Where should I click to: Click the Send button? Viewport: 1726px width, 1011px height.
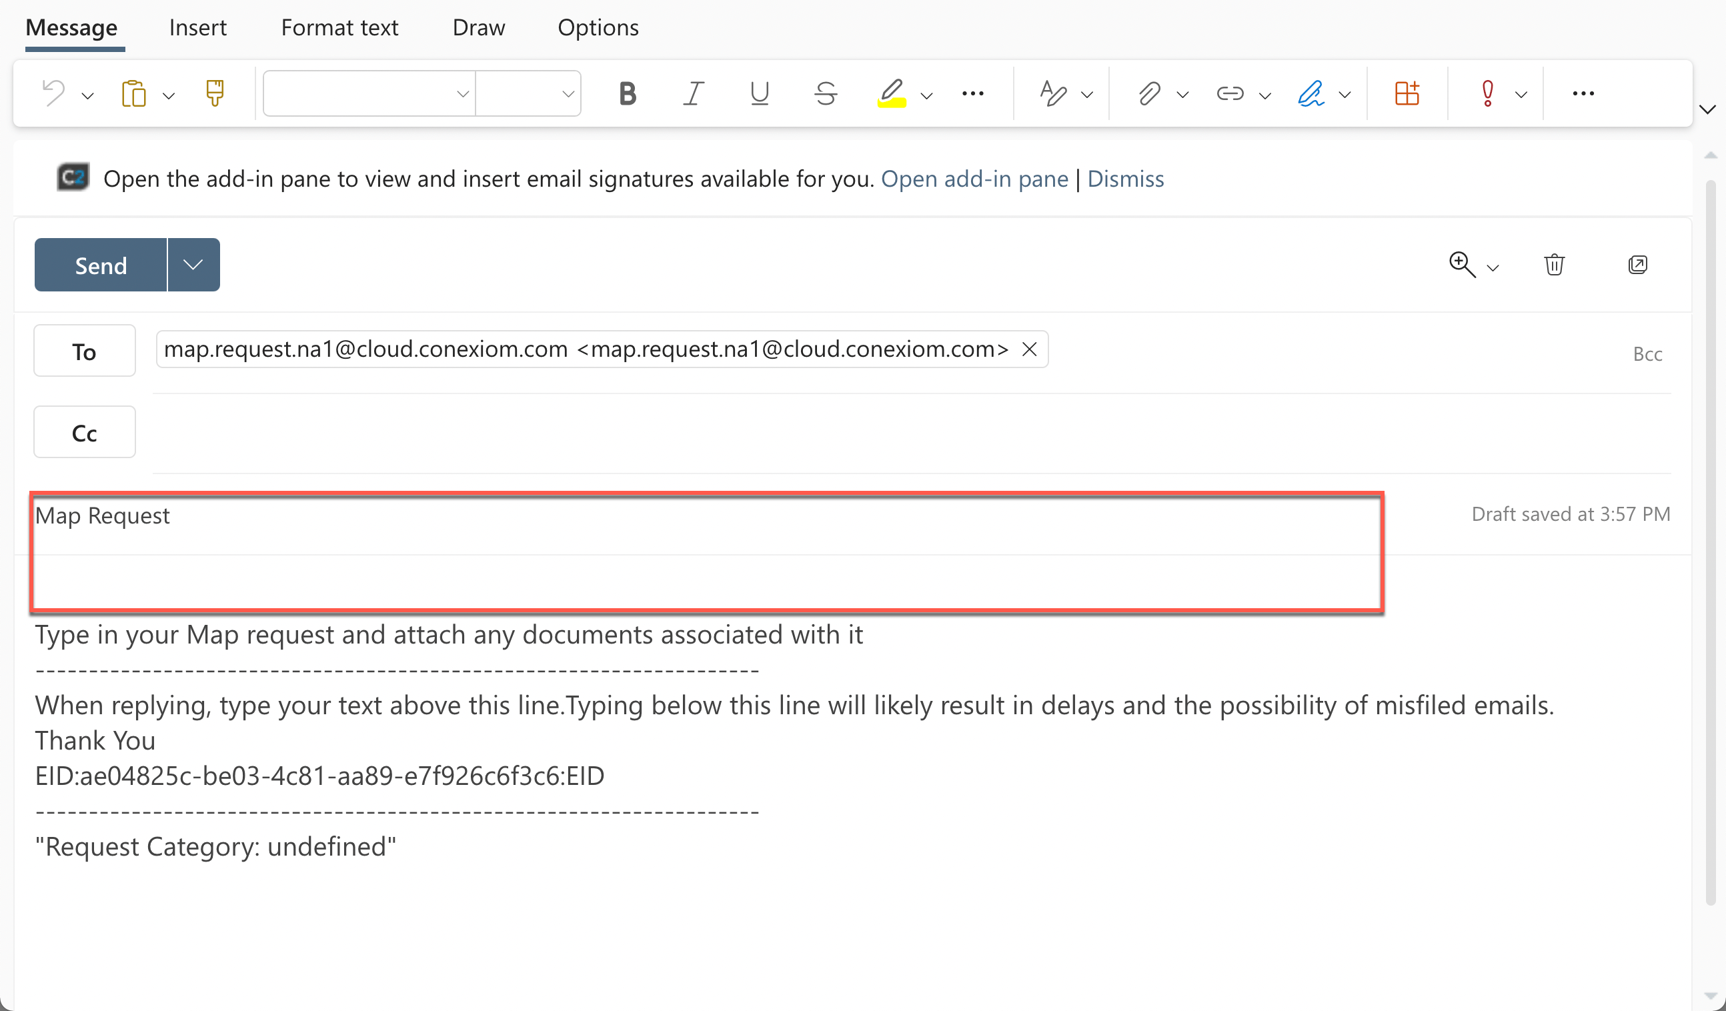[100, 264]
